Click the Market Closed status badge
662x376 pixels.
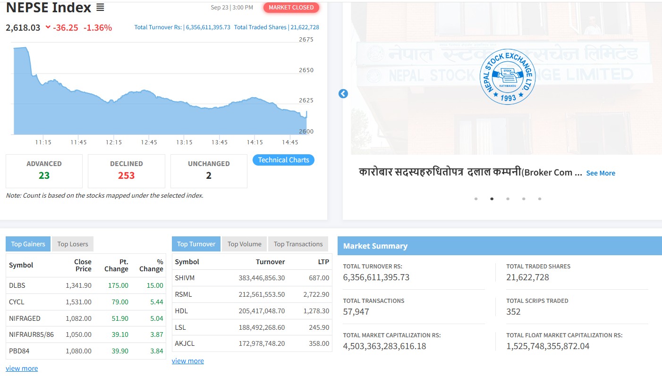point(291,8)
